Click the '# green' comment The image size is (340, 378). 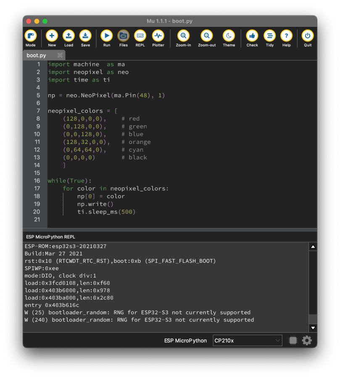click(x=134, y=126)
